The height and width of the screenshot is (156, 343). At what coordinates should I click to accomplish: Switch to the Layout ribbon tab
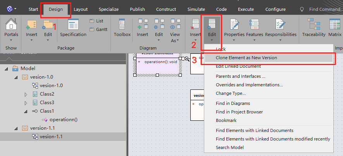point(81,9)
